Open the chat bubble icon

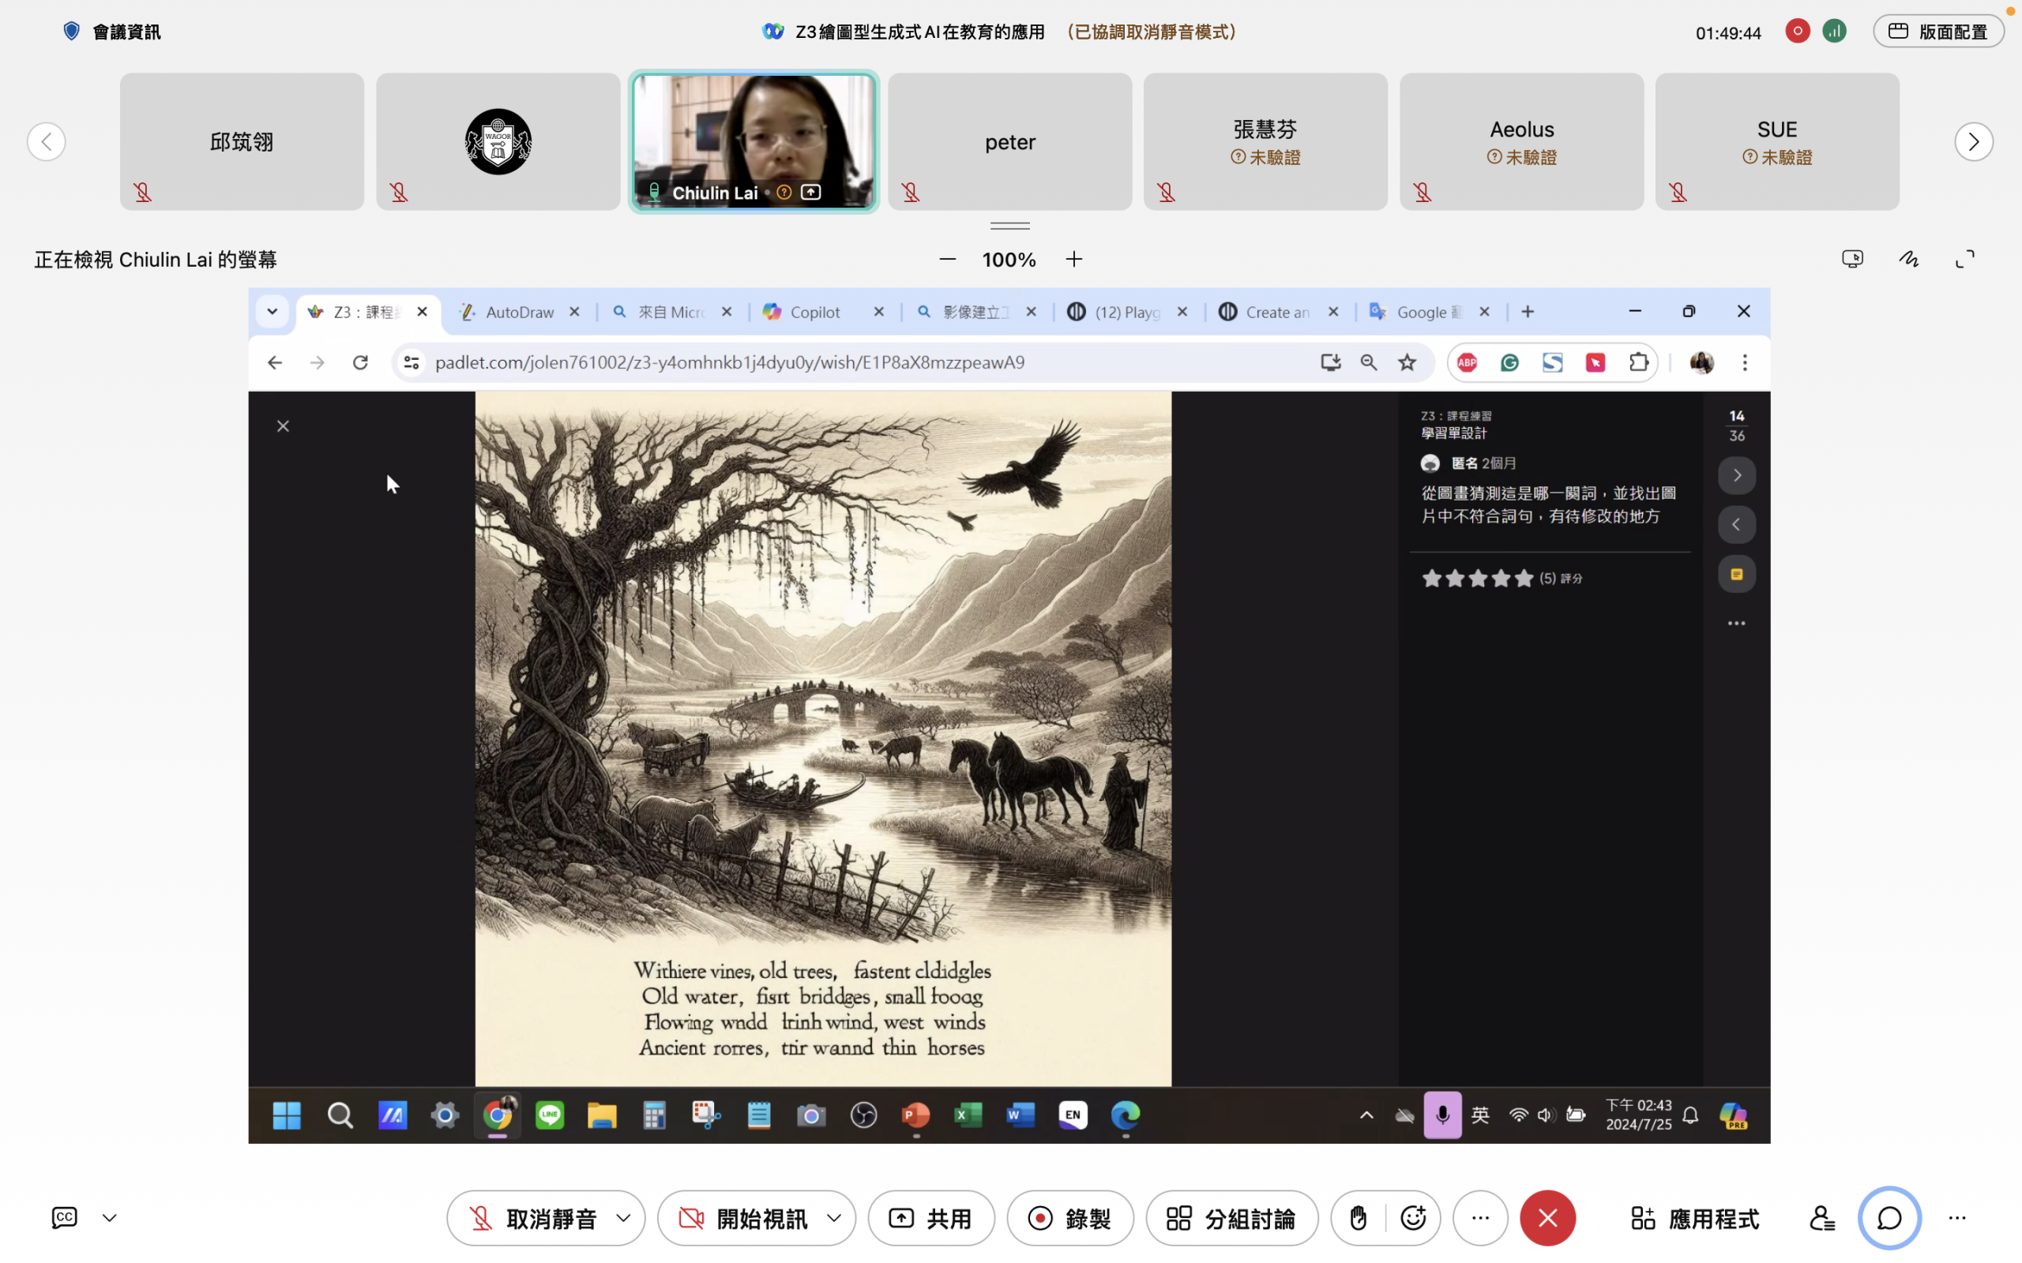coord(1889,1218)
